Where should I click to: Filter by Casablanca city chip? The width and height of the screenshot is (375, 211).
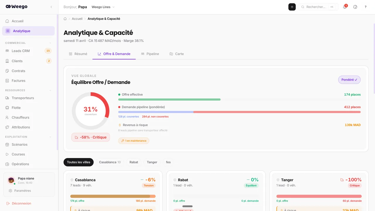click(110, 162)
